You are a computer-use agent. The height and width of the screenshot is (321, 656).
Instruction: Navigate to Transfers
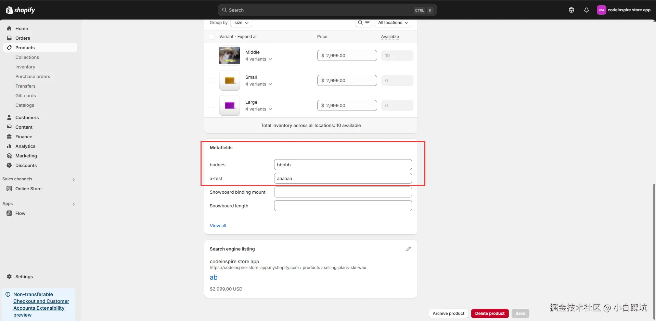pos(25,86)
